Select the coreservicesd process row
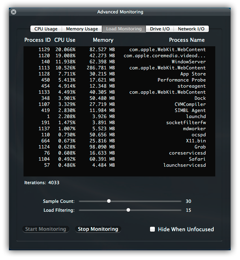Viewport: 240px width, 260px height. [x=119, y=153]
